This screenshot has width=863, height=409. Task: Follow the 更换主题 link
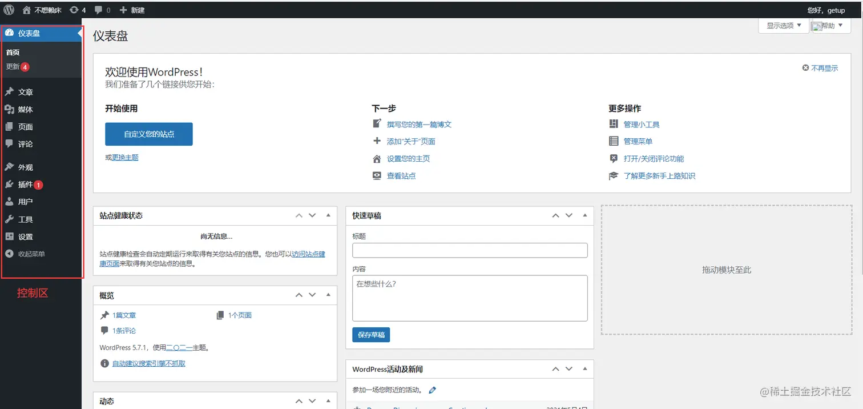pos(125,157)
